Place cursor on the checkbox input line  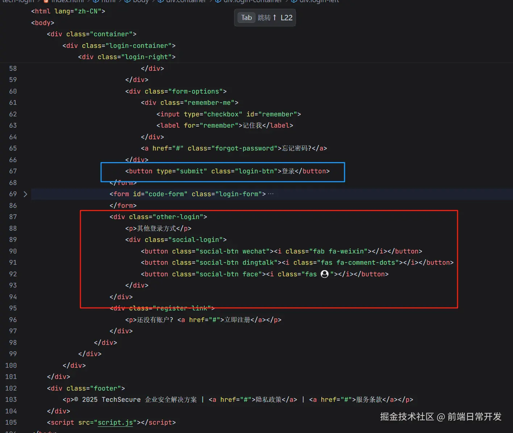(229, 114)
